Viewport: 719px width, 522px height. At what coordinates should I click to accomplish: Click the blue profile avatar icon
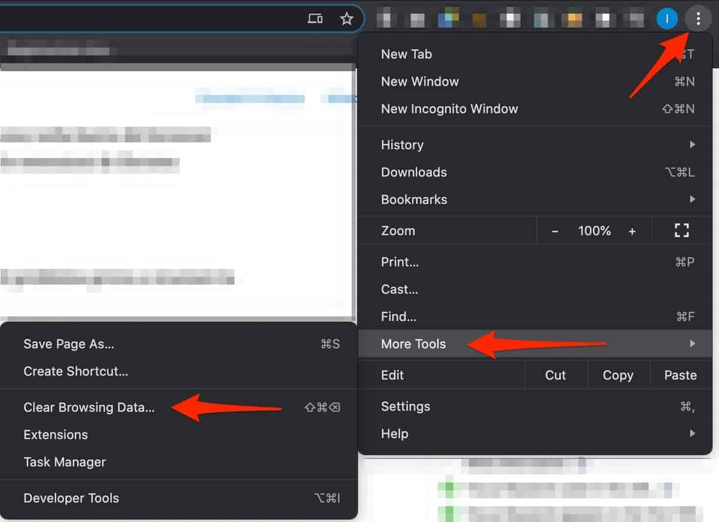[x=666, y=19]
